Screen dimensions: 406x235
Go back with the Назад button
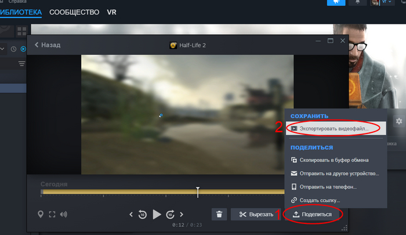[48, 45]
